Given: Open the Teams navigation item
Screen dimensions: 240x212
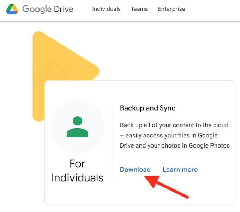Looking at the screenshot, I should pos(139,9).
